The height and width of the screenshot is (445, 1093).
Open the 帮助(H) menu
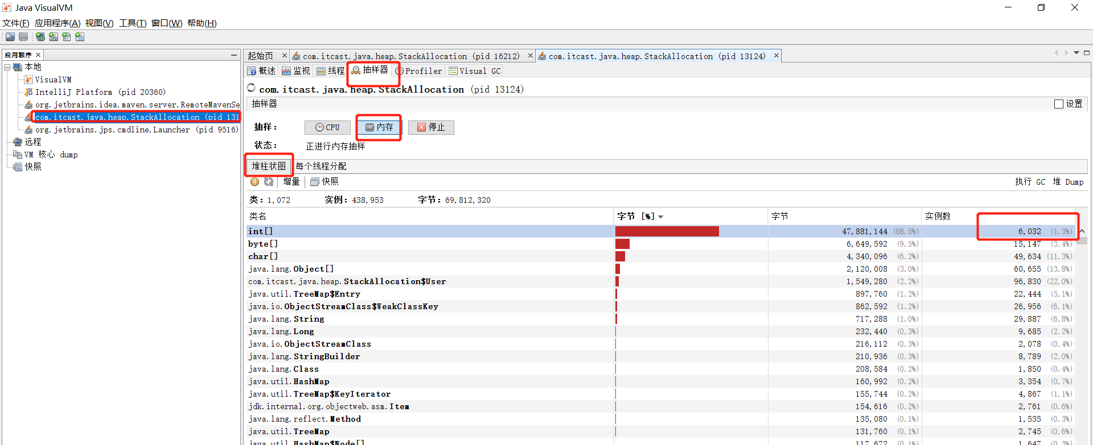point(202,23)
